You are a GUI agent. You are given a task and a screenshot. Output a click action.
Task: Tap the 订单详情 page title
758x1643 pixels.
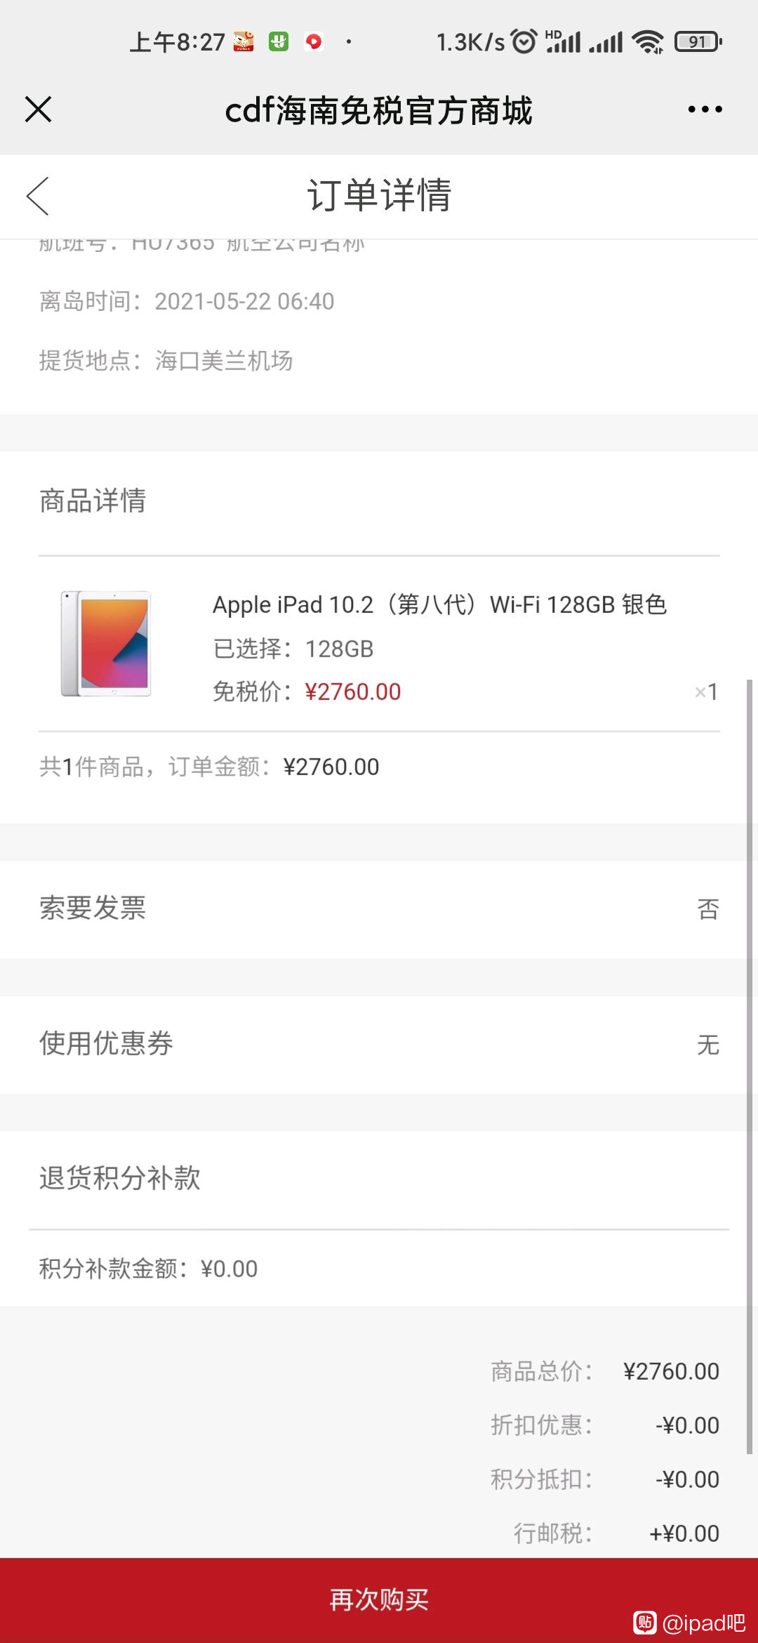(x=379, y=195)
